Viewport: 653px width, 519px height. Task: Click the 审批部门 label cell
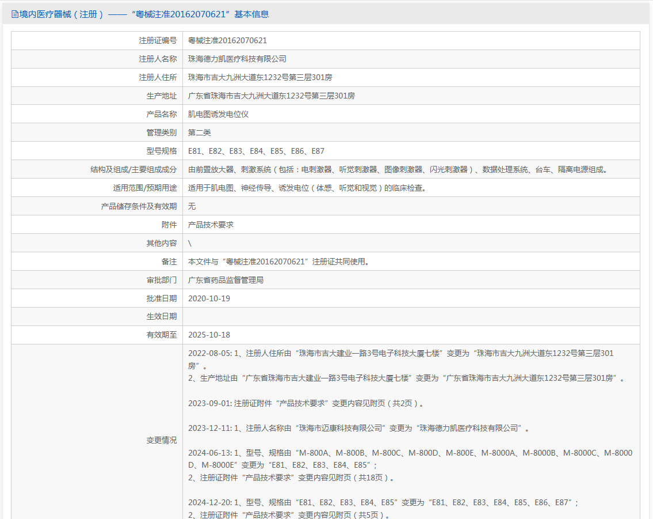pos(97,280)
